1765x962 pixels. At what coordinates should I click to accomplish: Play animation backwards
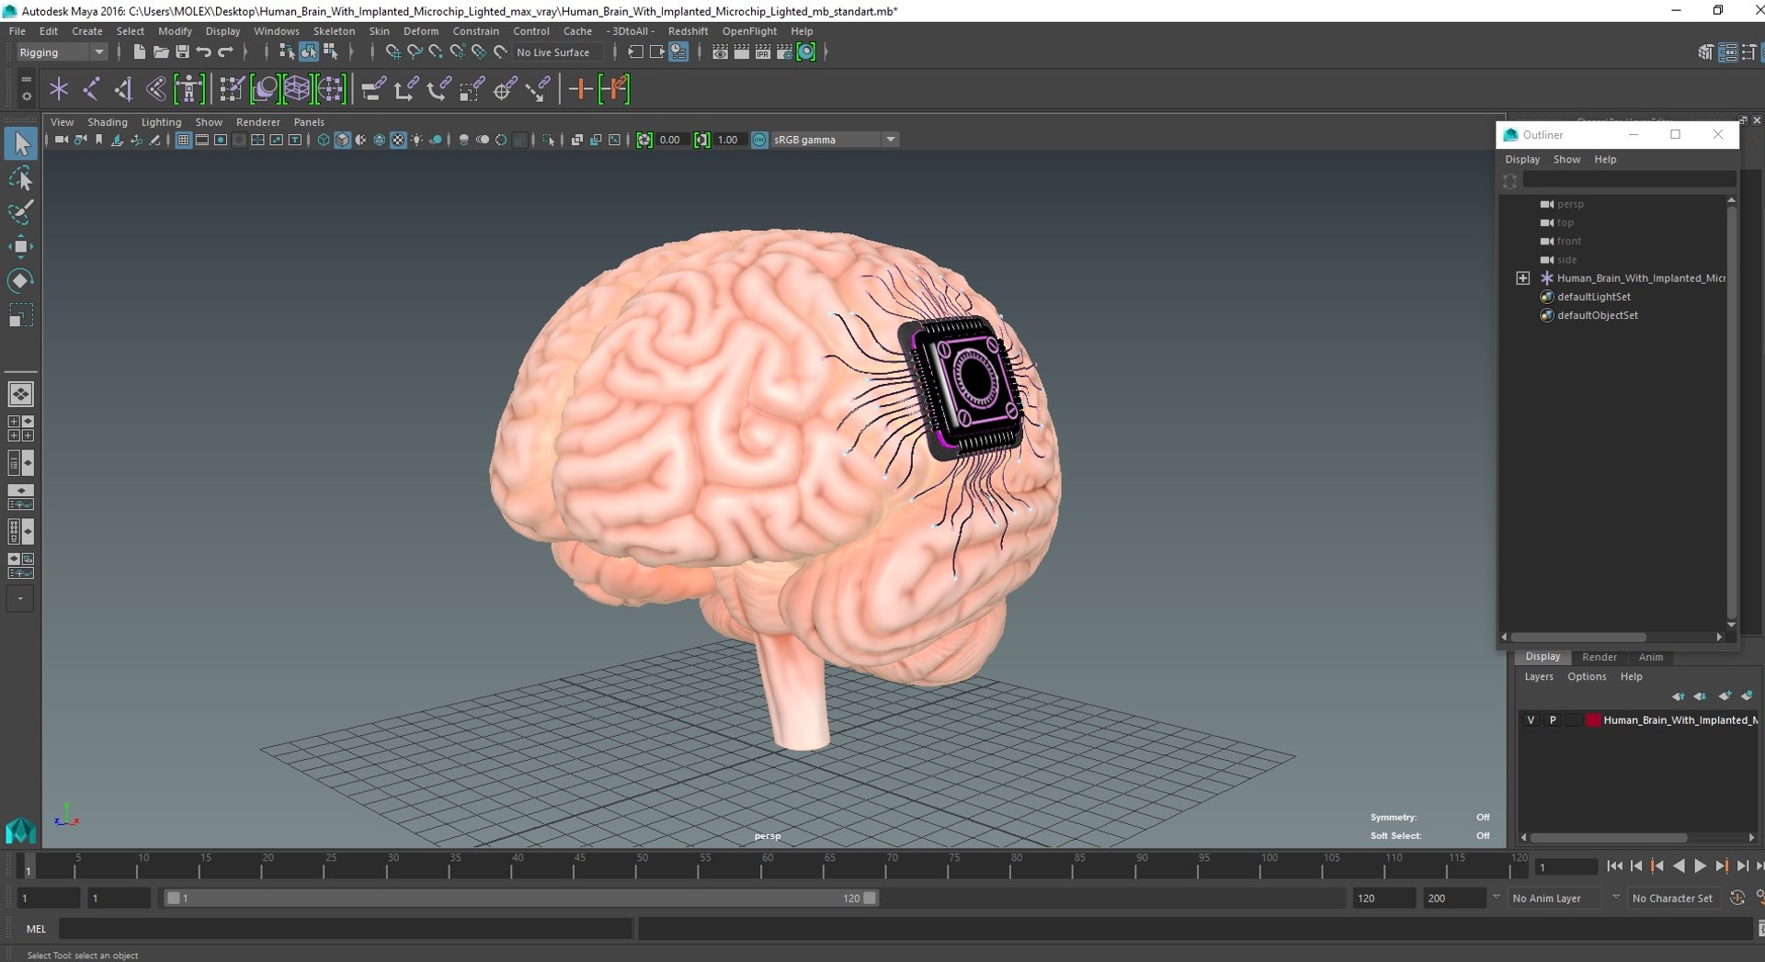pos(1679,866)
